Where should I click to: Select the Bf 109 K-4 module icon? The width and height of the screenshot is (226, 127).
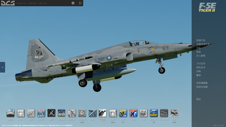pyautogui.click(x=72, y=113)
